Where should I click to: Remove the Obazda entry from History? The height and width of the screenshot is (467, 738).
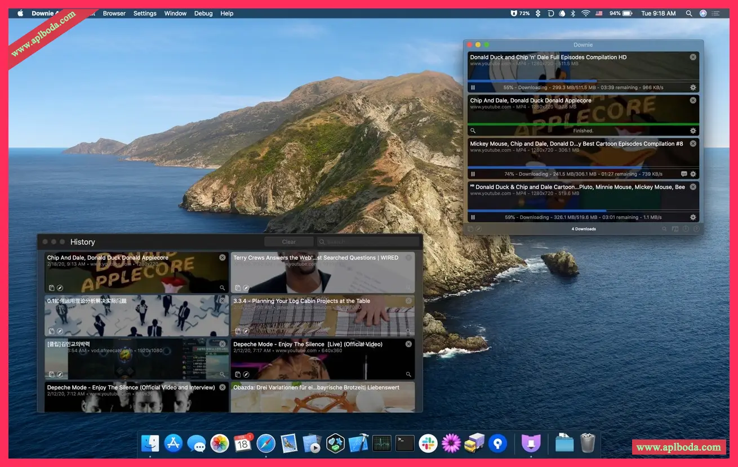(x=409, y=387)
